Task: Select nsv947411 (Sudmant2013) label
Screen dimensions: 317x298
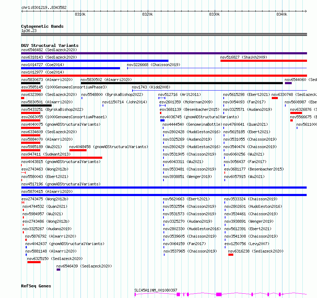Action: tap(46, 154)
